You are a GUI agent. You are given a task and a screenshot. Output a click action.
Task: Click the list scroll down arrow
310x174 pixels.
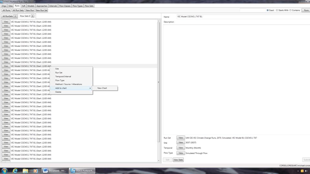click(159, 160)
